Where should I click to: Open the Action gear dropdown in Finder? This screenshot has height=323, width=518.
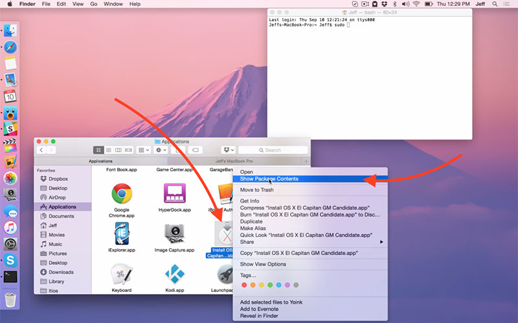click(161, 150)
